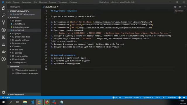Screen dimensions: 187x105
Task: Close README.md in open editors list
Action: (x=11, y=14)
